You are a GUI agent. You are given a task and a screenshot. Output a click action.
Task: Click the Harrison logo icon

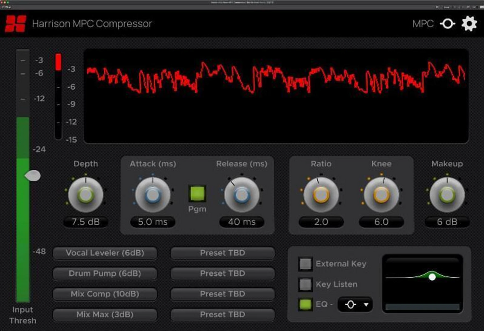pyautogui.click(x=15, y=23)
